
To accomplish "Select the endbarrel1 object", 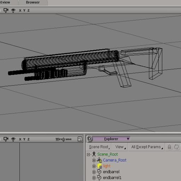I will tap(112, 177).
